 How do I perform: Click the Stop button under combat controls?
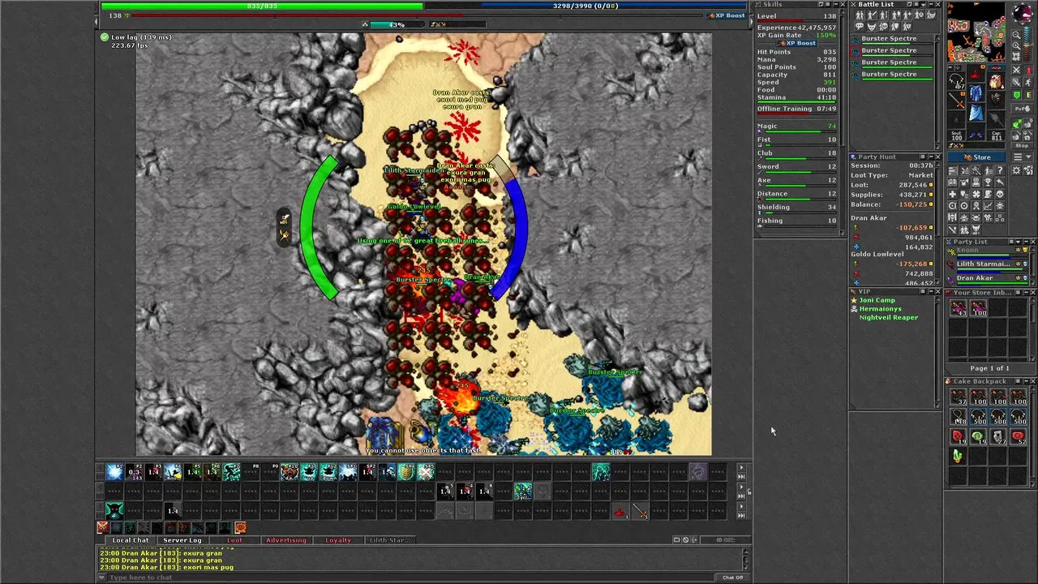(1022, 145)
